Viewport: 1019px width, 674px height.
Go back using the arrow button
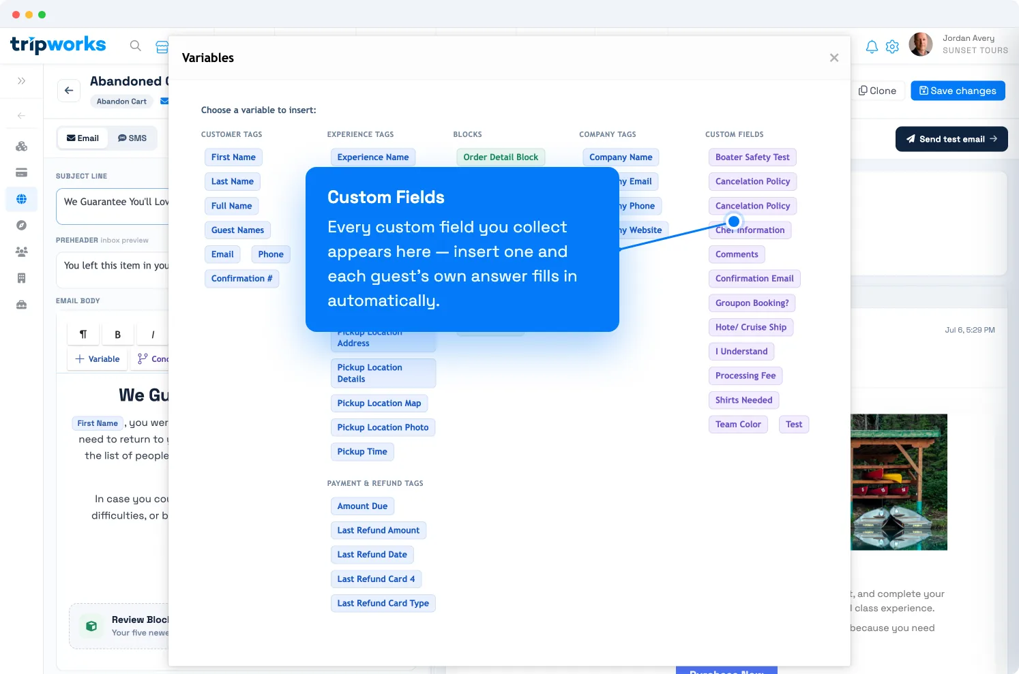pyautogui.click(x=69, y=91)
